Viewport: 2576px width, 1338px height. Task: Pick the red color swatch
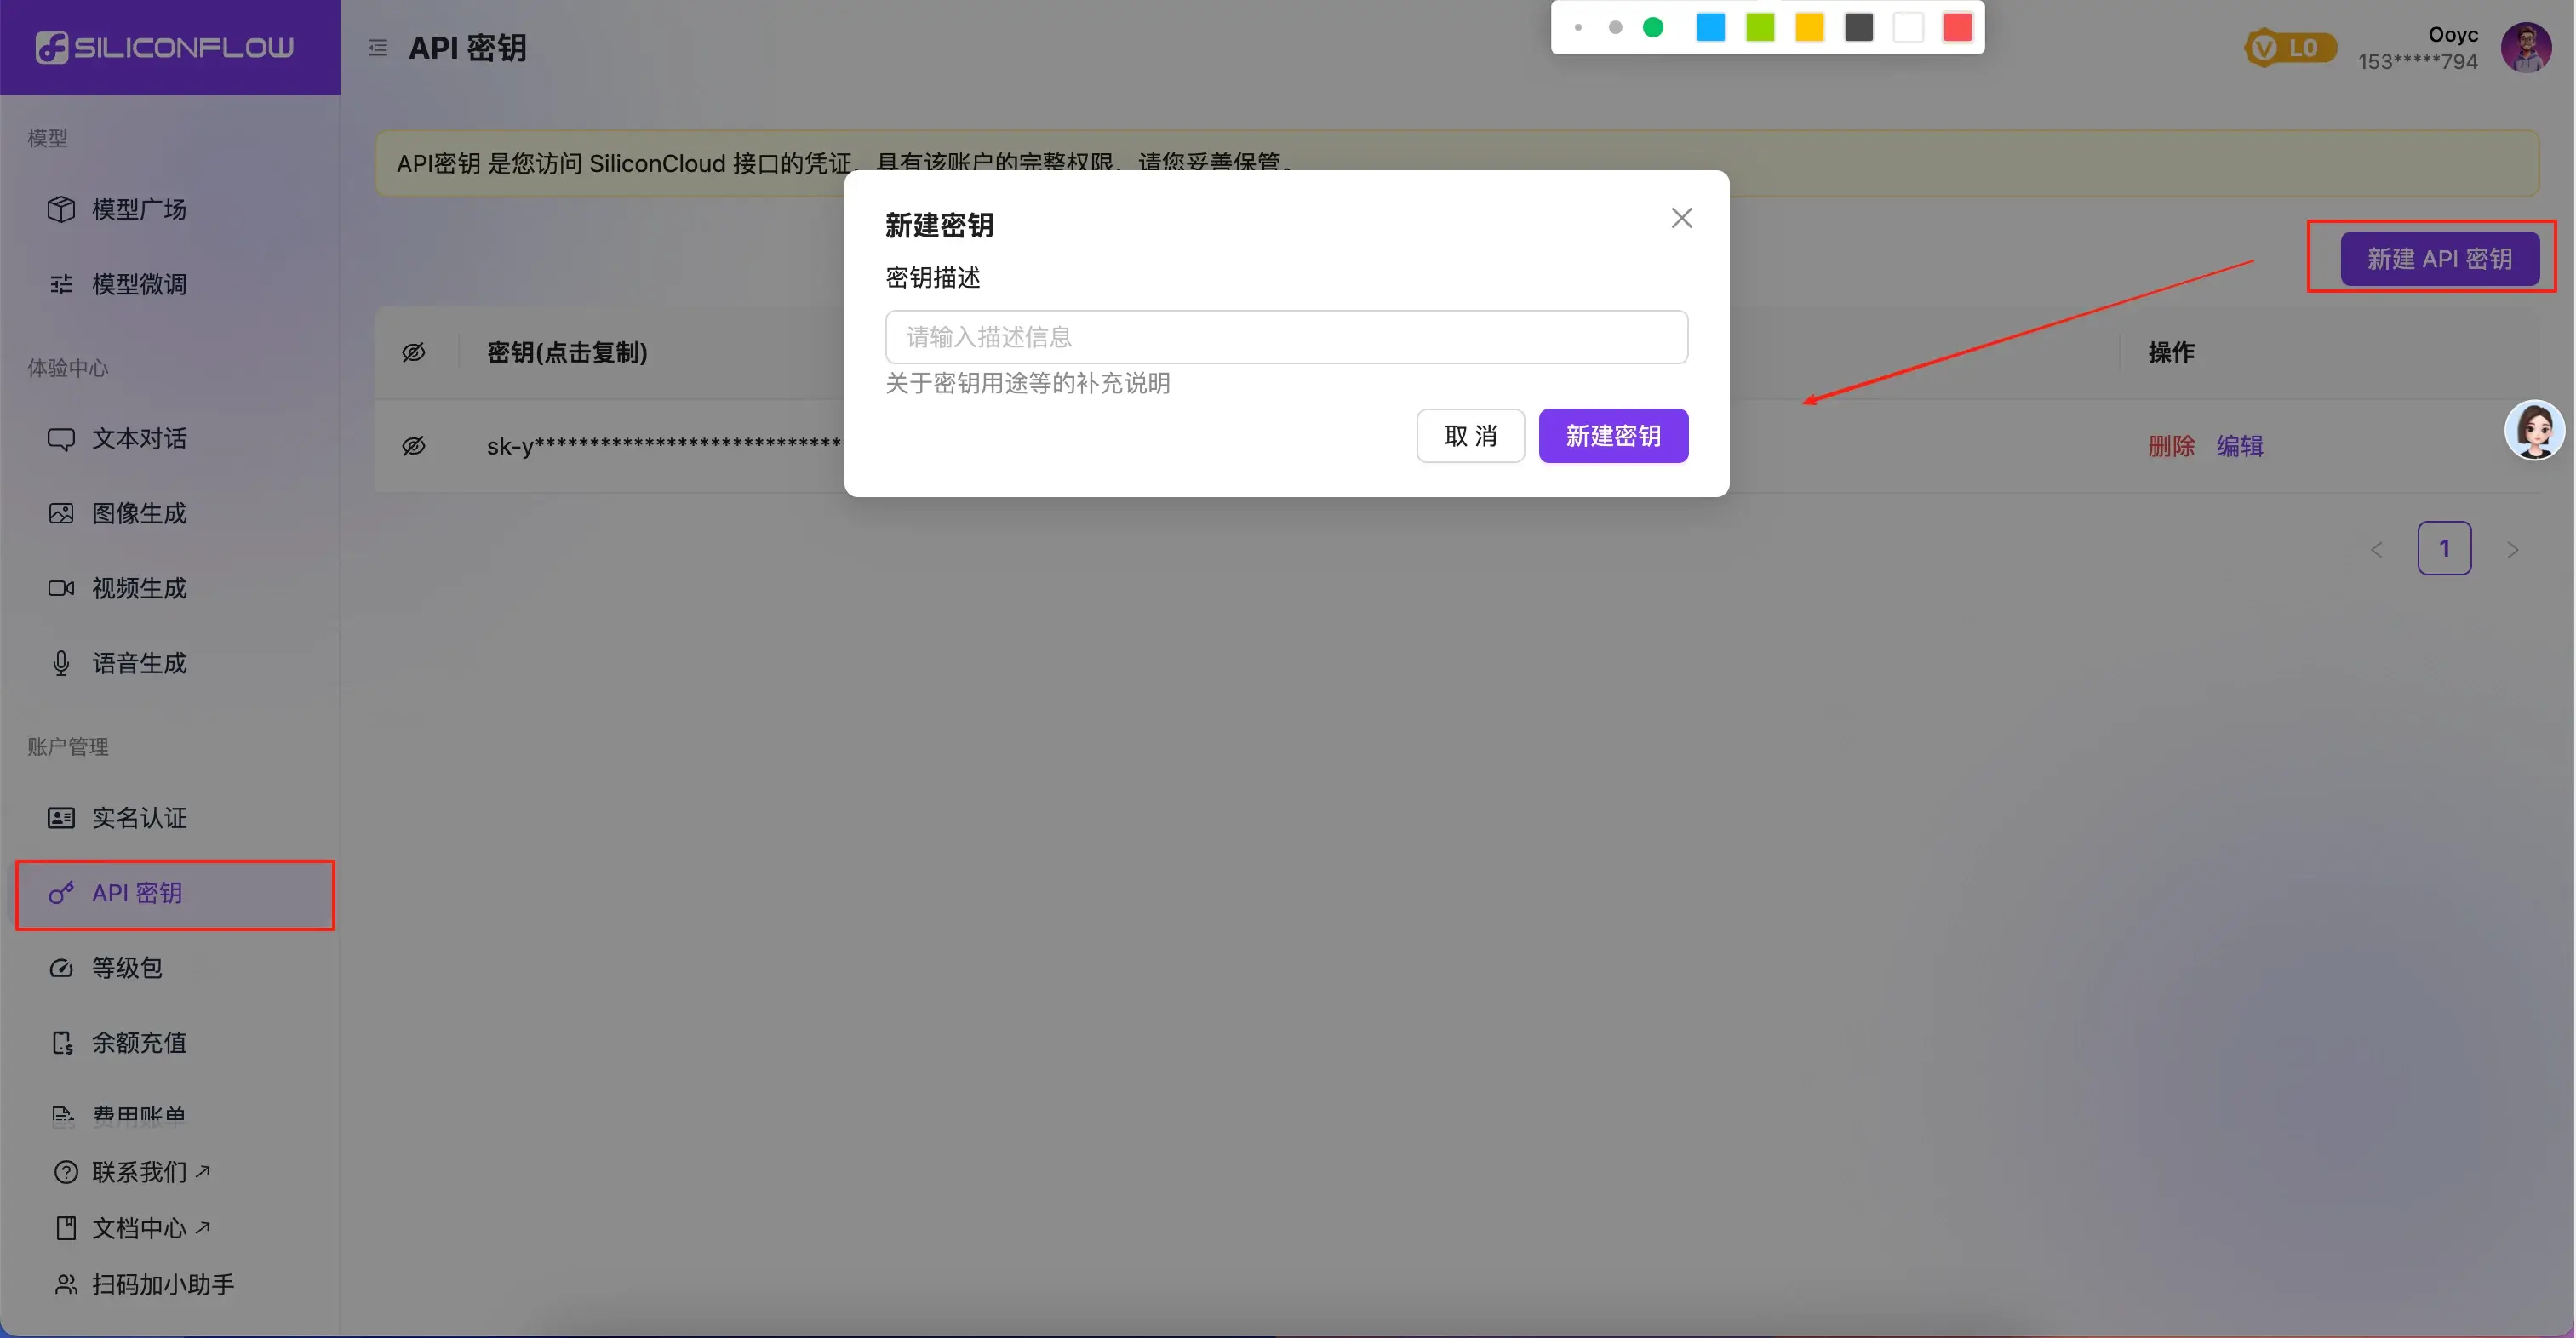tap(1957, 27)
